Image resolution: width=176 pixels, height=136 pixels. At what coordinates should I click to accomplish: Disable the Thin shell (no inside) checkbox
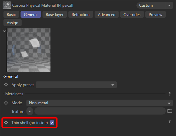tap(52, 123)
